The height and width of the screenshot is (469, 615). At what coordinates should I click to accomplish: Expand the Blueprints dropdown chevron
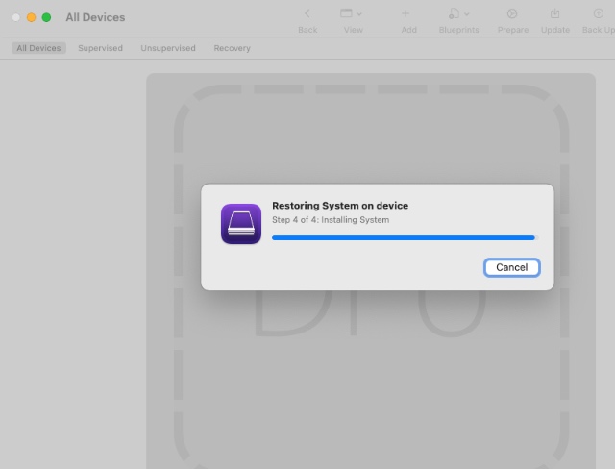pos(467,14)
